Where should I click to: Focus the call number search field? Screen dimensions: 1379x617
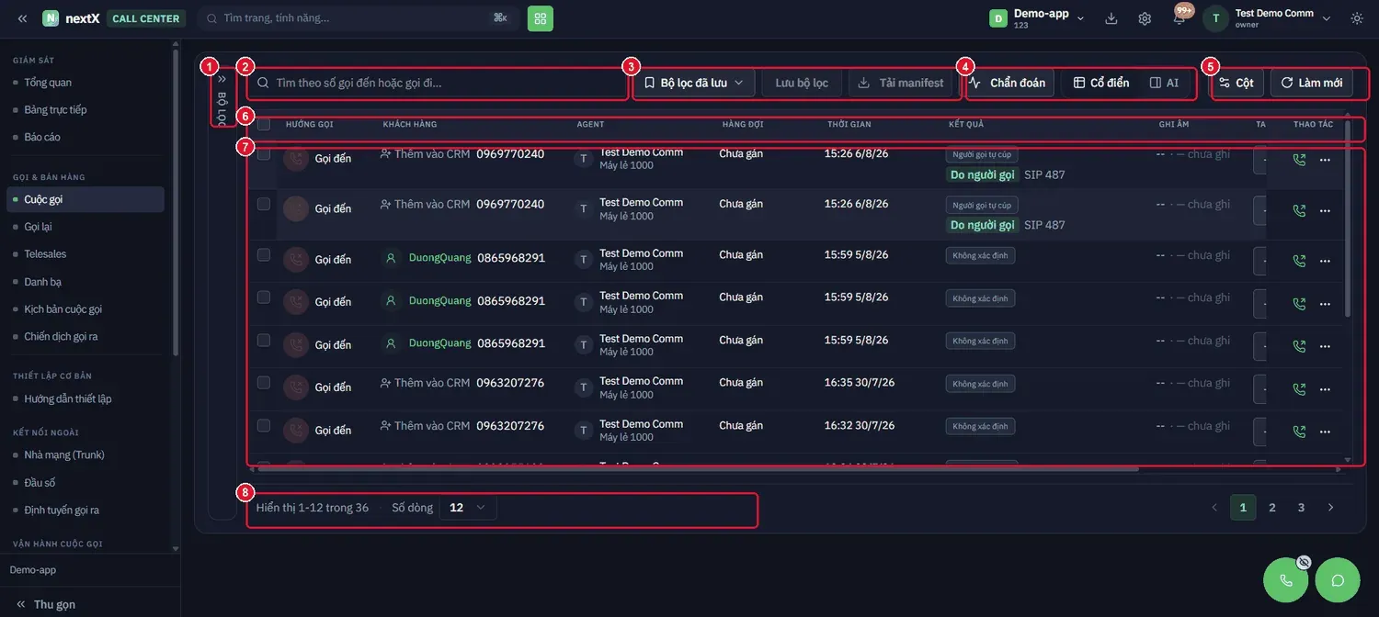[x=438, y=83]
